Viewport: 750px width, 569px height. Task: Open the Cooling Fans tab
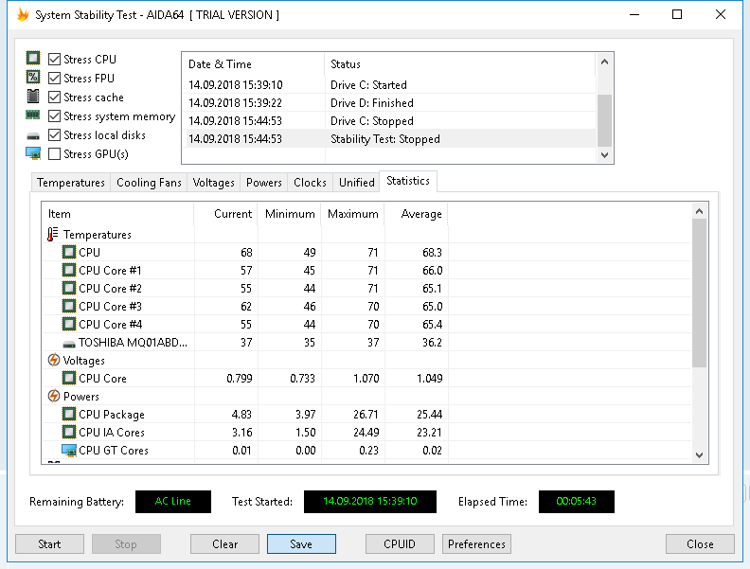(149, 183)
